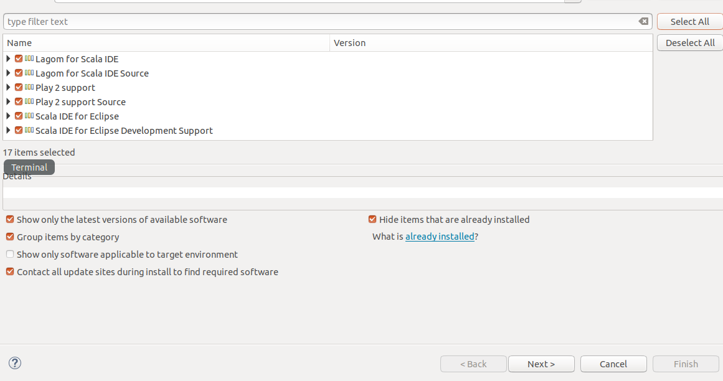
Task: Select the Play 2 support Source label
Action: click(81, 102)
